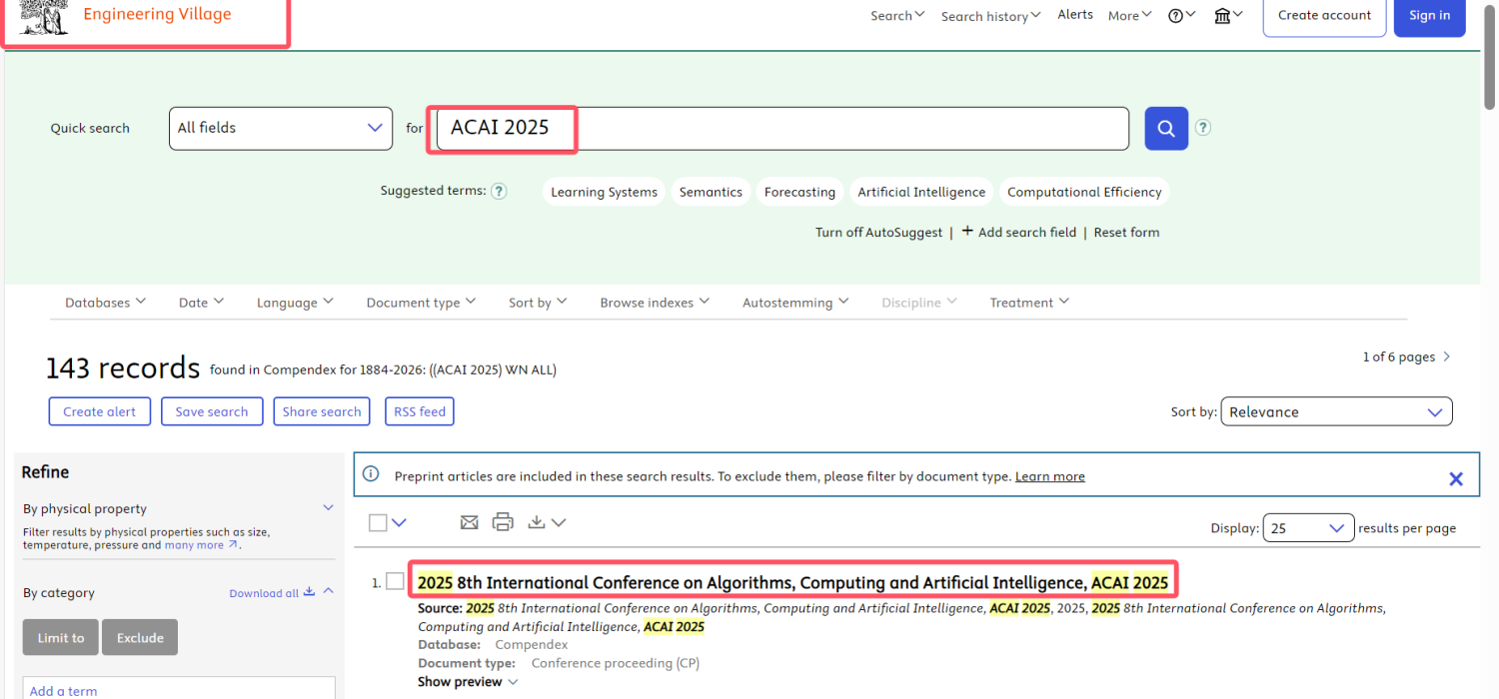Screen dimensions: 1499x699
Task: Click Turn off AutoSuggest link
Action: point(878,232)
